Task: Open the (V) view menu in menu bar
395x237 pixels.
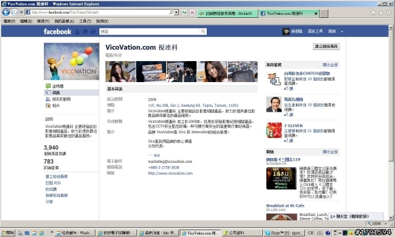Action: coord(43,21)
